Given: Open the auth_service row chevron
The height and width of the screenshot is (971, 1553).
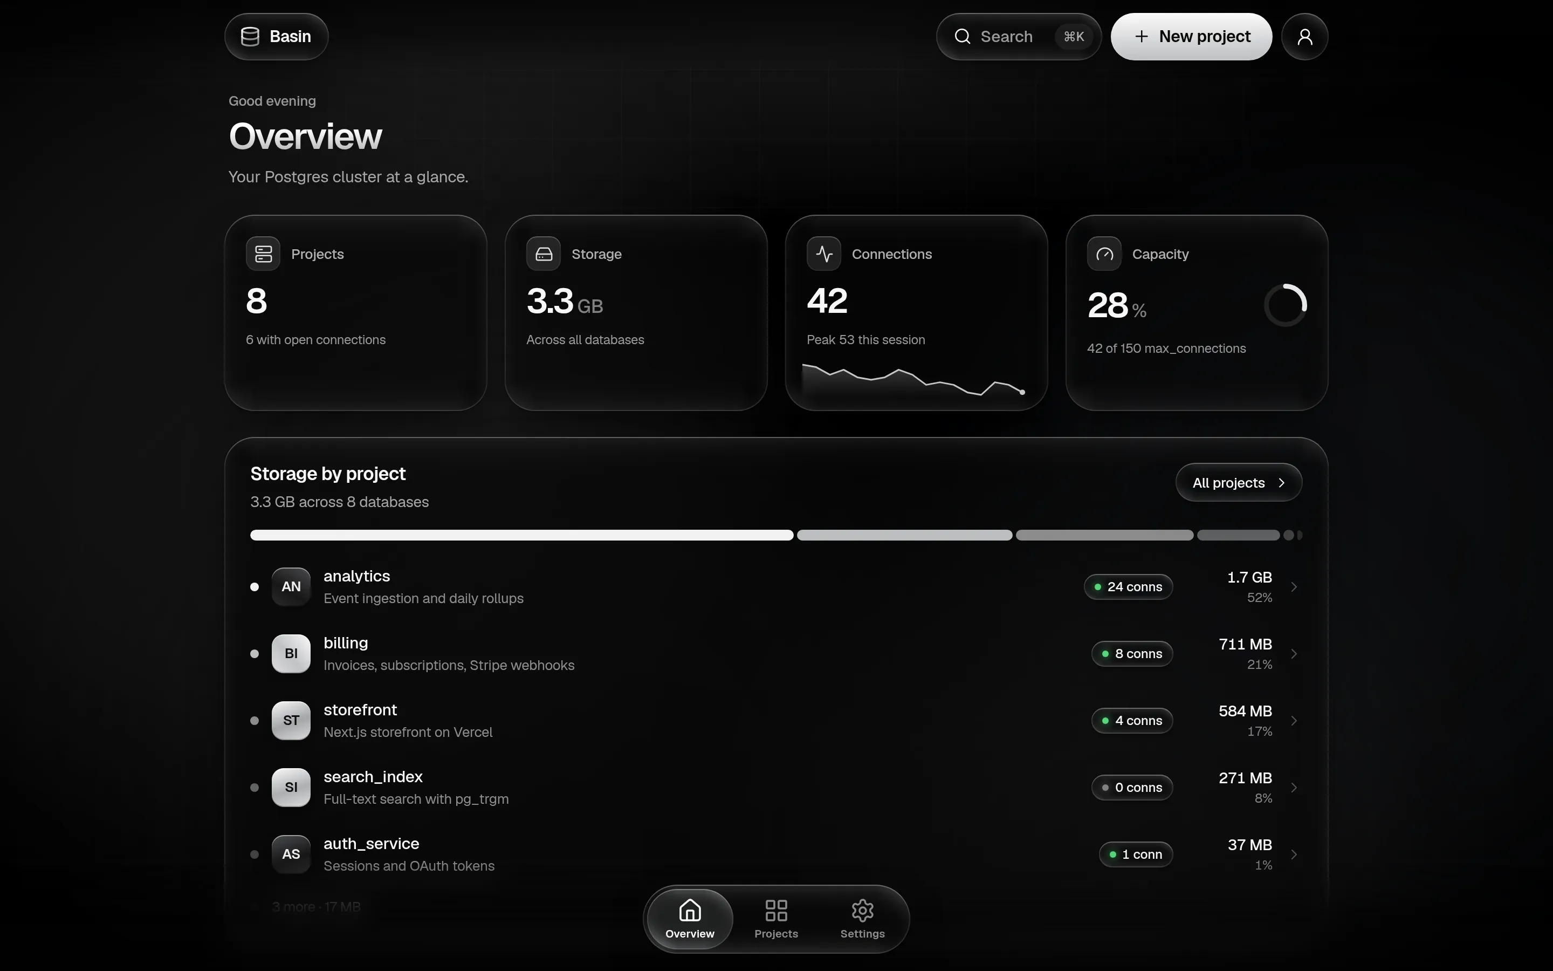Looking at the screenshot, I should coord(1294,853).
